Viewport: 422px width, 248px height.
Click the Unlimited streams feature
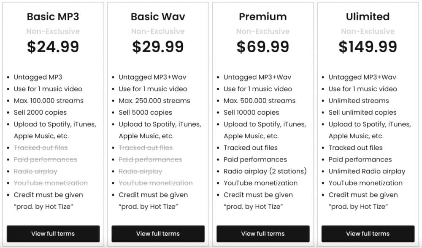click(x=359, y=101)
